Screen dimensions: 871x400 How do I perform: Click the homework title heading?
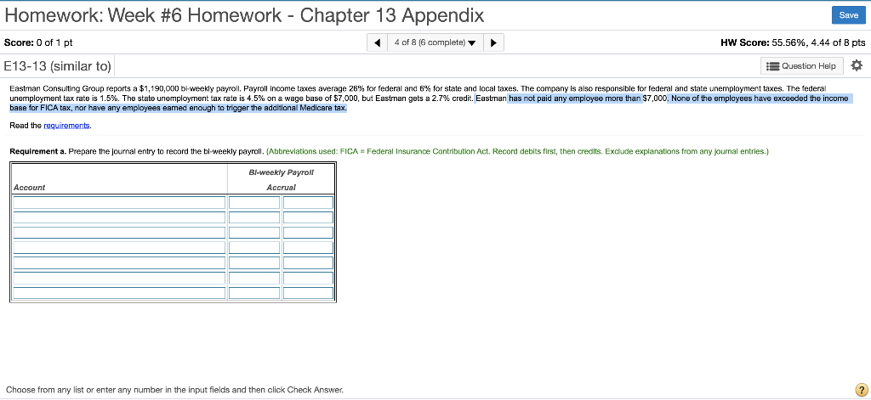244,15
